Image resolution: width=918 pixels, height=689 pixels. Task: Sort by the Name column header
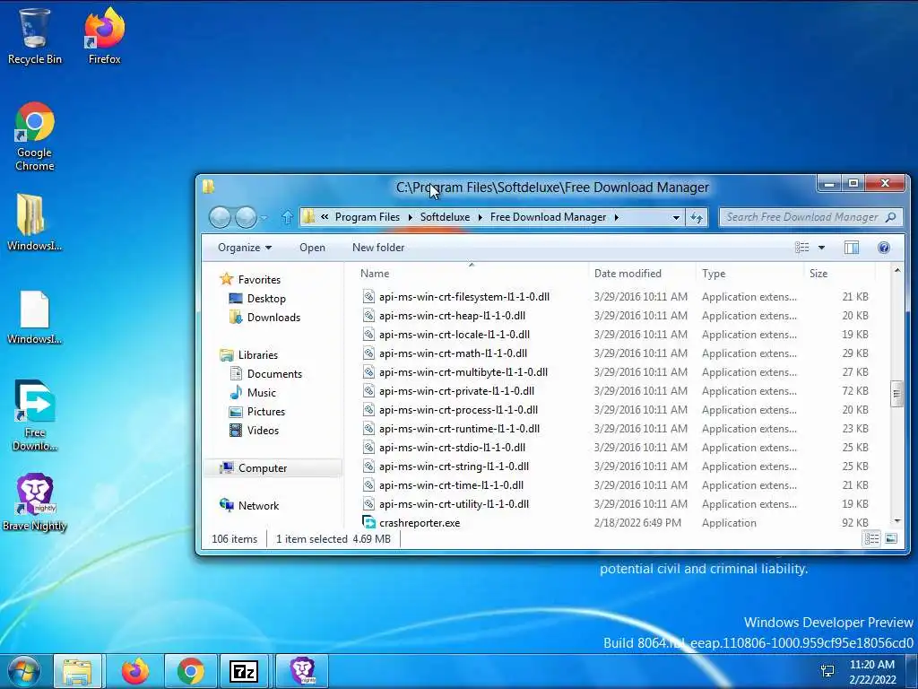coord(472,273)
